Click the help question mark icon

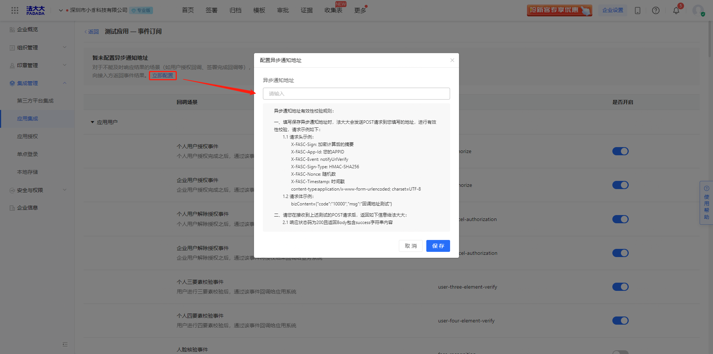pyautogui.click(x=656, y=10)
